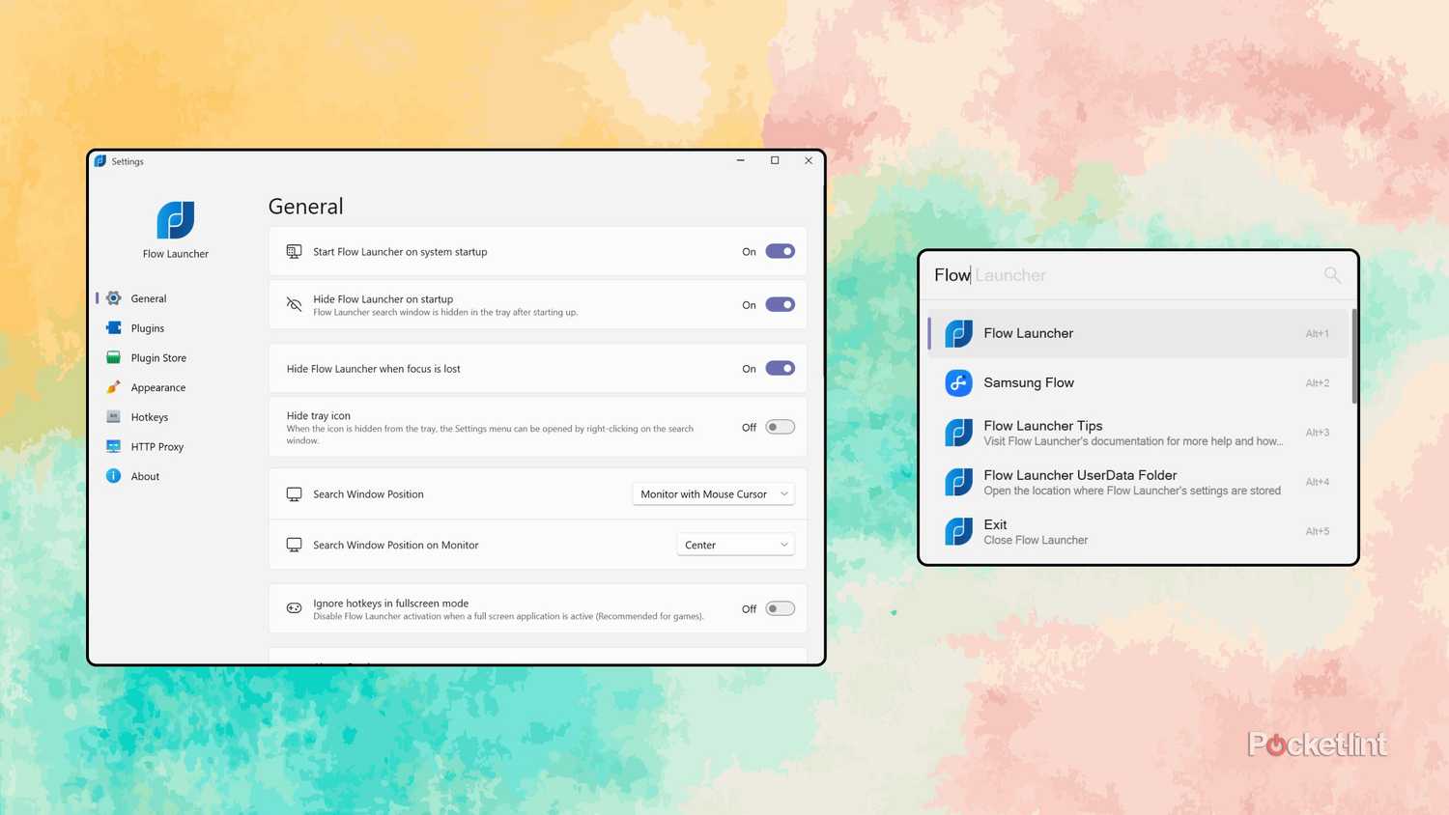Click the General gear icon in sidebar
Screen dimensions: 1449x815
114,298
